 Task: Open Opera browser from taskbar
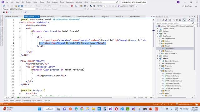[x=116, y=109]
